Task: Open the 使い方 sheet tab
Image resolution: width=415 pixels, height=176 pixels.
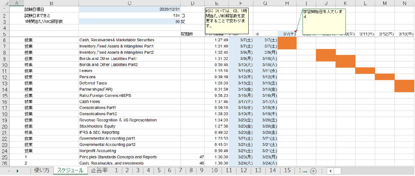Action: (x=42, y=170)
